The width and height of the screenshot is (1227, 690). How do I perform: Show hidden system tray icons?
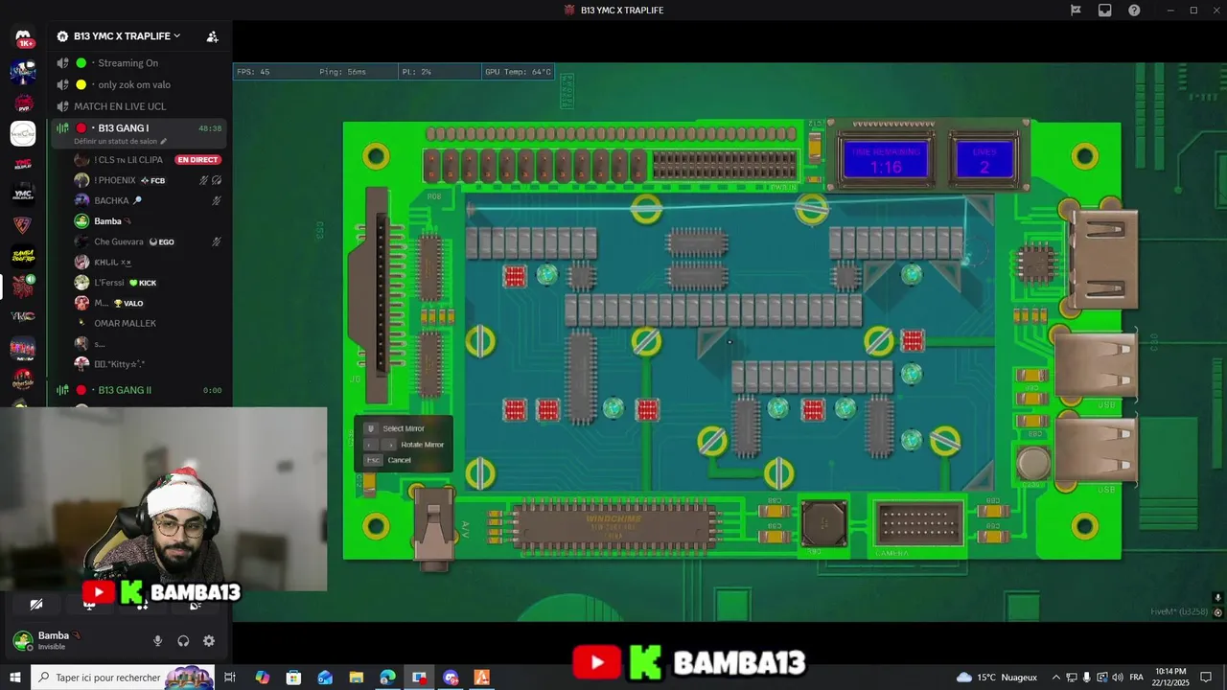click(x=1056, y=678)
